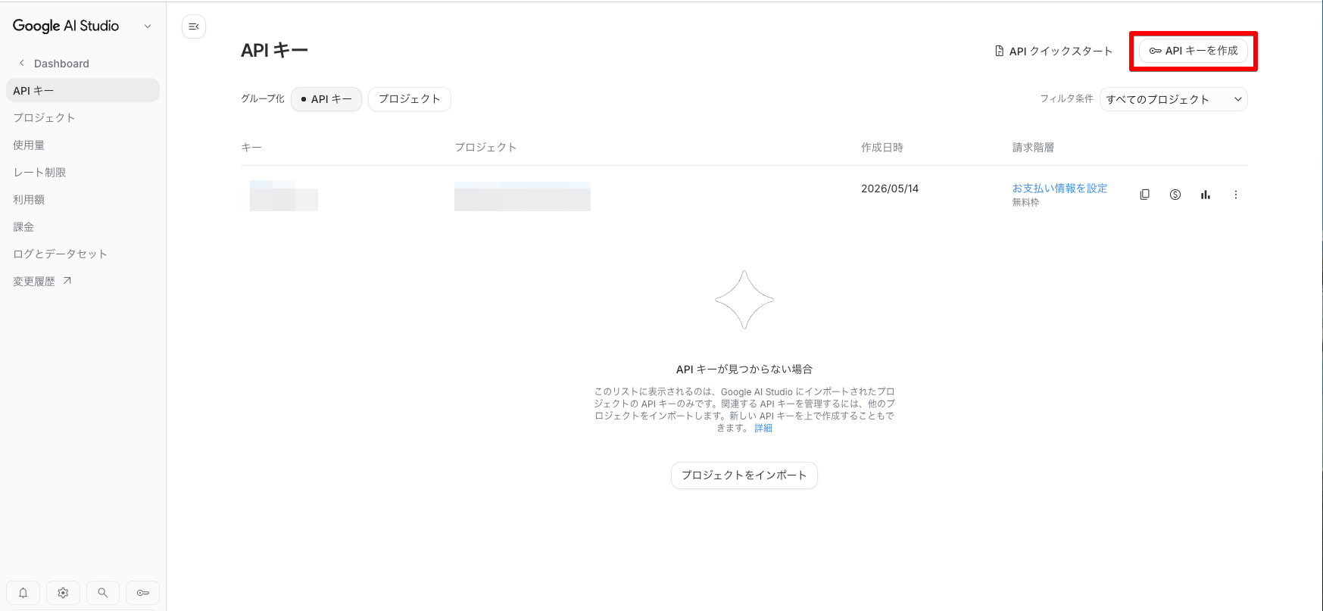Open the API クイックスタート link

(1053, 51)
